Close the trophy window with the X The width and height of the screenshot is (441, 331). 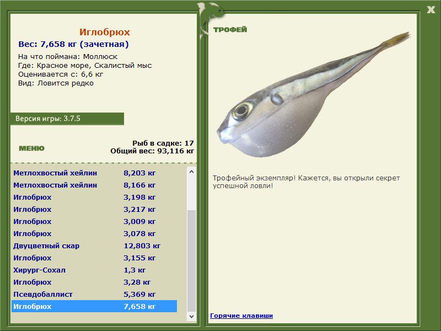click(431, 10)
